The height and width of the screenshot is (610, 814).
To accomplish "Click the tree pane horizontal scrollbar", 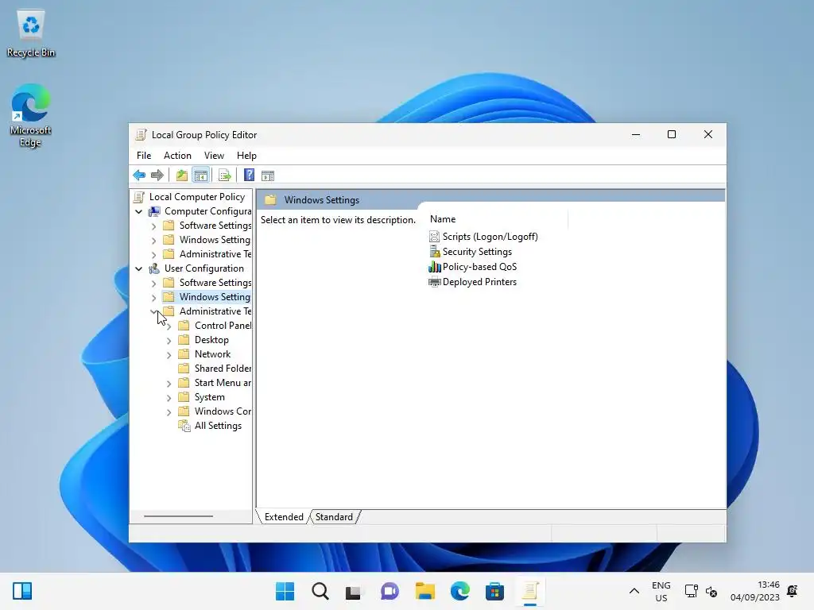I will pos(178,516).
